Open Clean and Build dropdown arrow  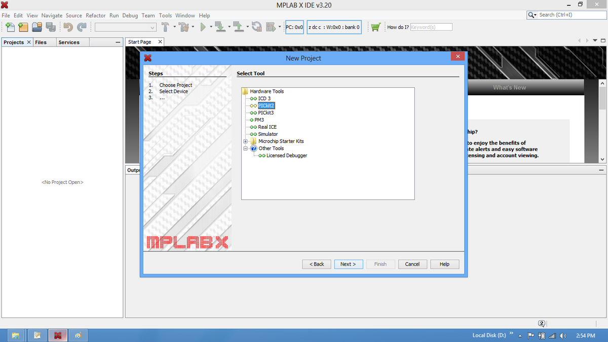193,27
